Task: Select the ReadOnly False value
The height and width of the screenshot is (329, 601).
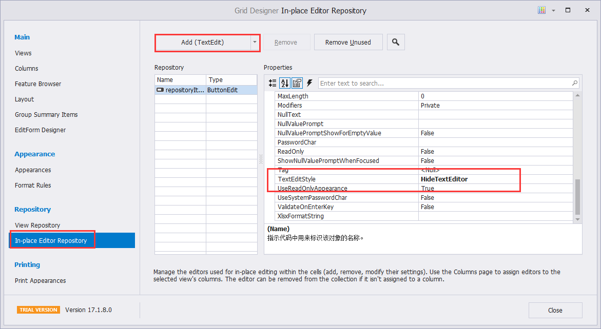Action: 427,152
